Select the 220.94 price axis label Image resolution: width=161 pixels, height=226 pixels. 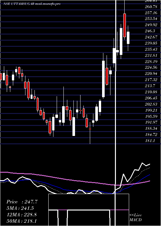pyautogui.click(x=151, y=74)
